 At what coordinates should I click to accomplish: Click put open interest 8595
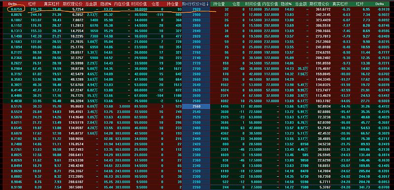coord(225,128)
